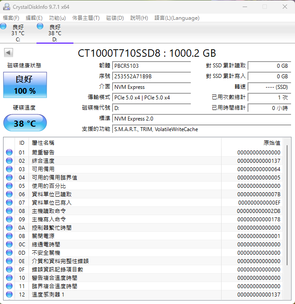This screenshot has width=295, height=304.
Task: Click the 良好 100% health status button
Action: click(25, 85)
